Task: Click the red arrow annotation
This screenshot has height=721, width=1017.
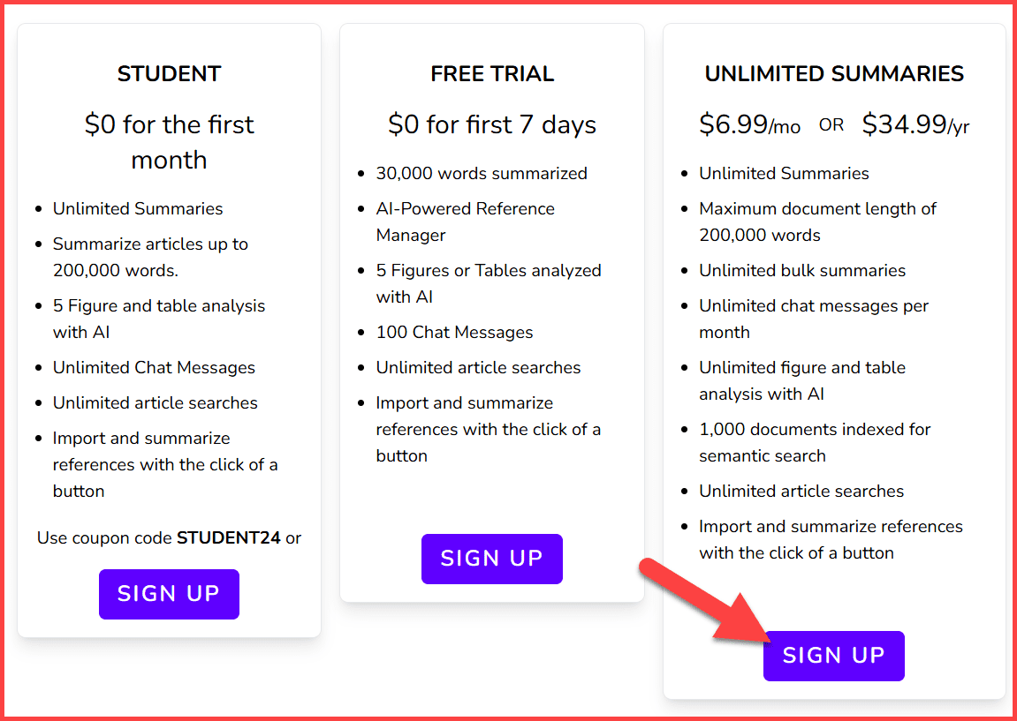Action: (x=707, y=600)
